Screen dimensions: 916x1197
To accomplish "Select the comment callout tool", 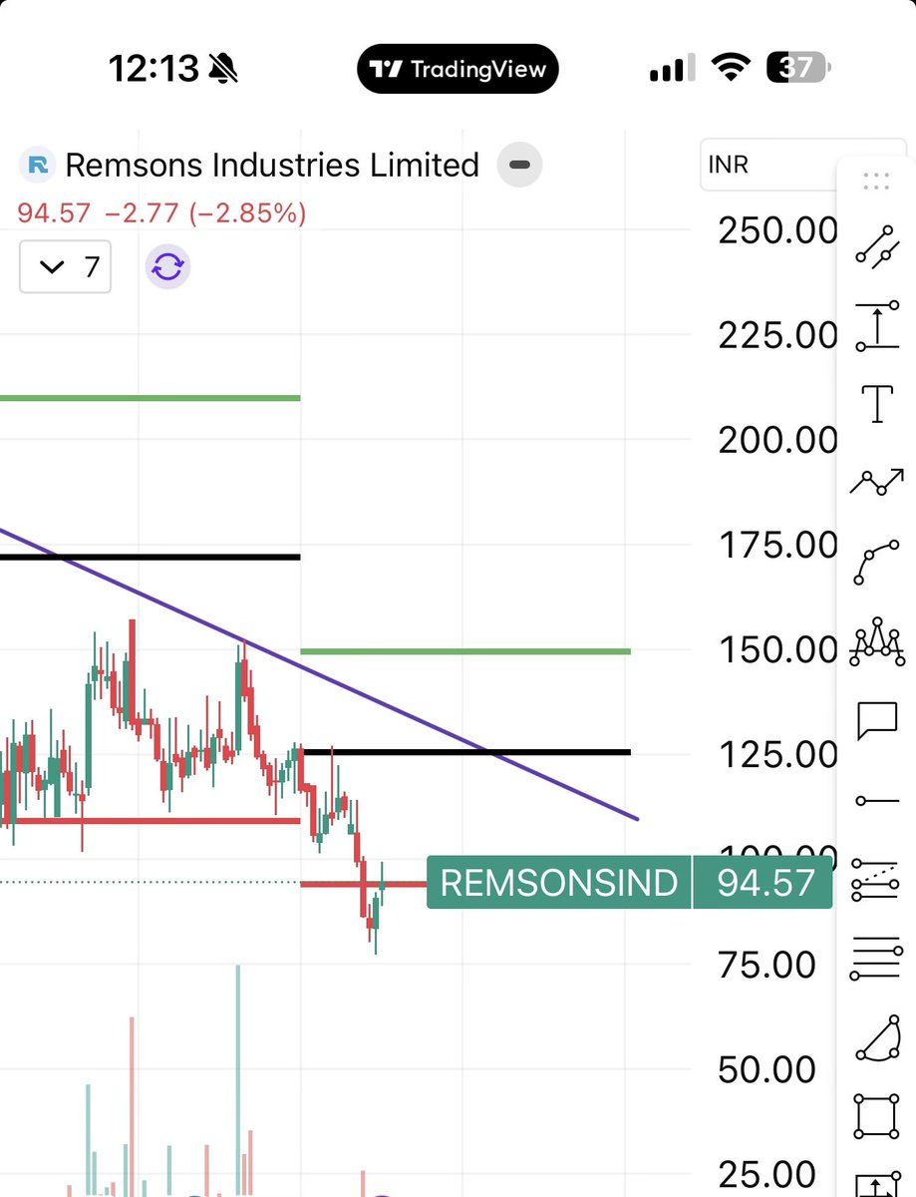I will (x=877, y=721).
